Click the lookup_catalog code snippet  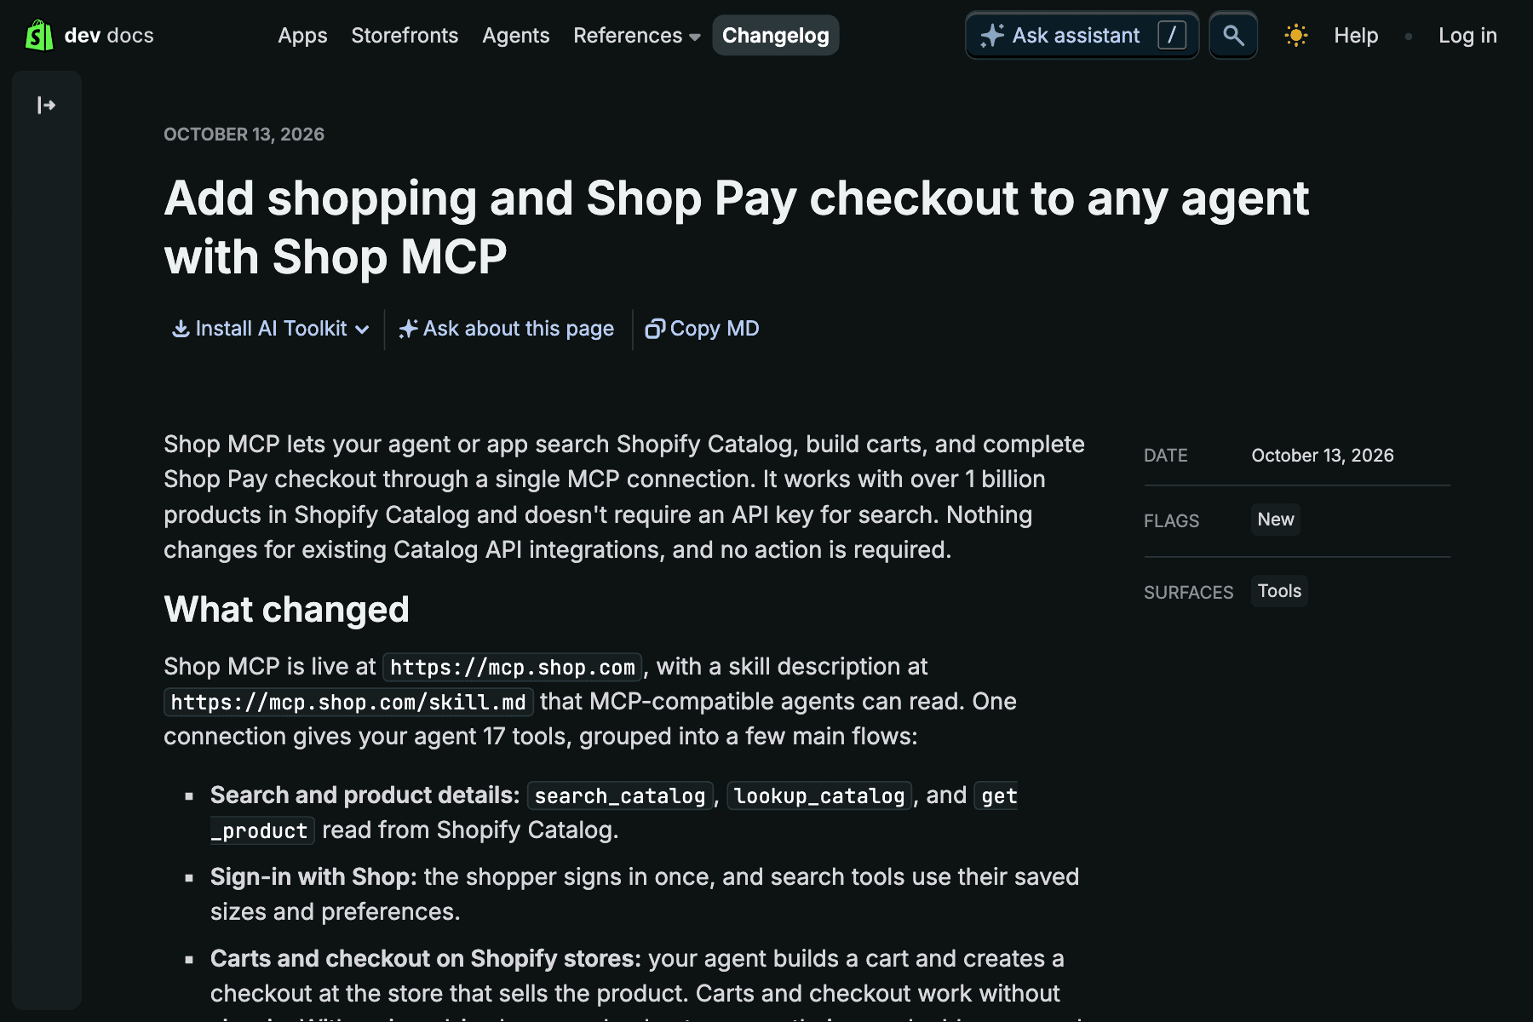tap(819, 795)
